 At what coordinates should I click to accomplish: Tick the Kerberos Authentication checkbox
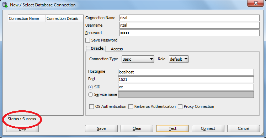click(x=131, y=107)
